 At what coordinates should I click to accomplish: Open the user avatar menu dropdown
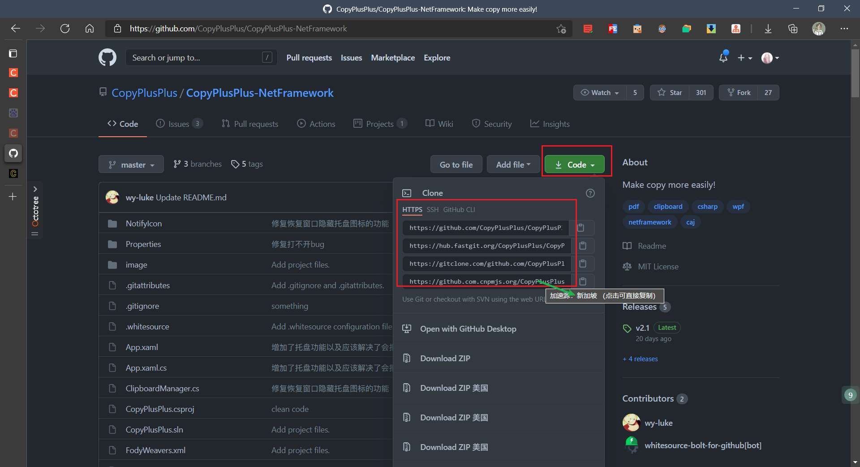click(770, 58)
